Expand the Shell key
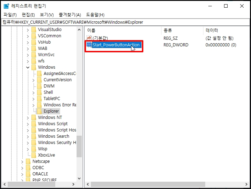This screenshot has width=251, height=189. click(x=34, y=93)
